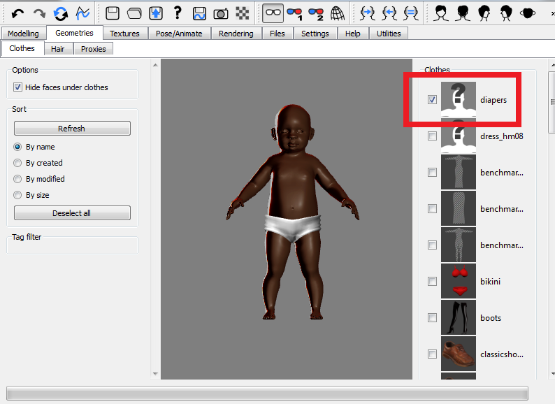Select the boots thumbnail
This screenshot has height=404, width=555.
(459, 317)
